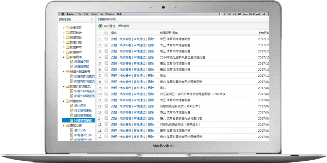
Task: Select 随机答卷审核 in the sidebar tree
Action: (83, 116)
